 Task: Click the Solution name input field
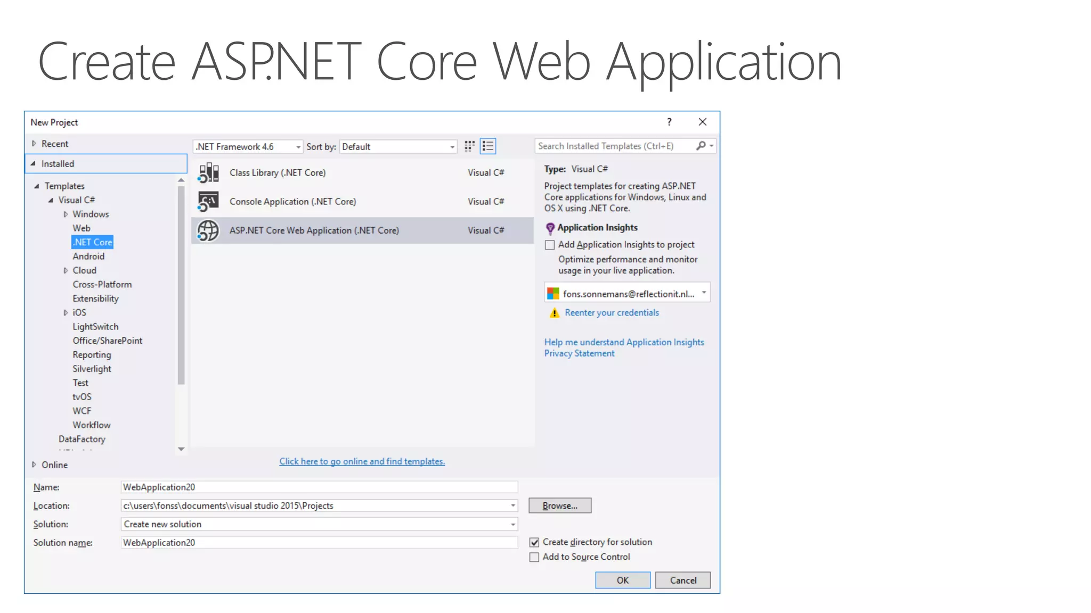[319, 543]
